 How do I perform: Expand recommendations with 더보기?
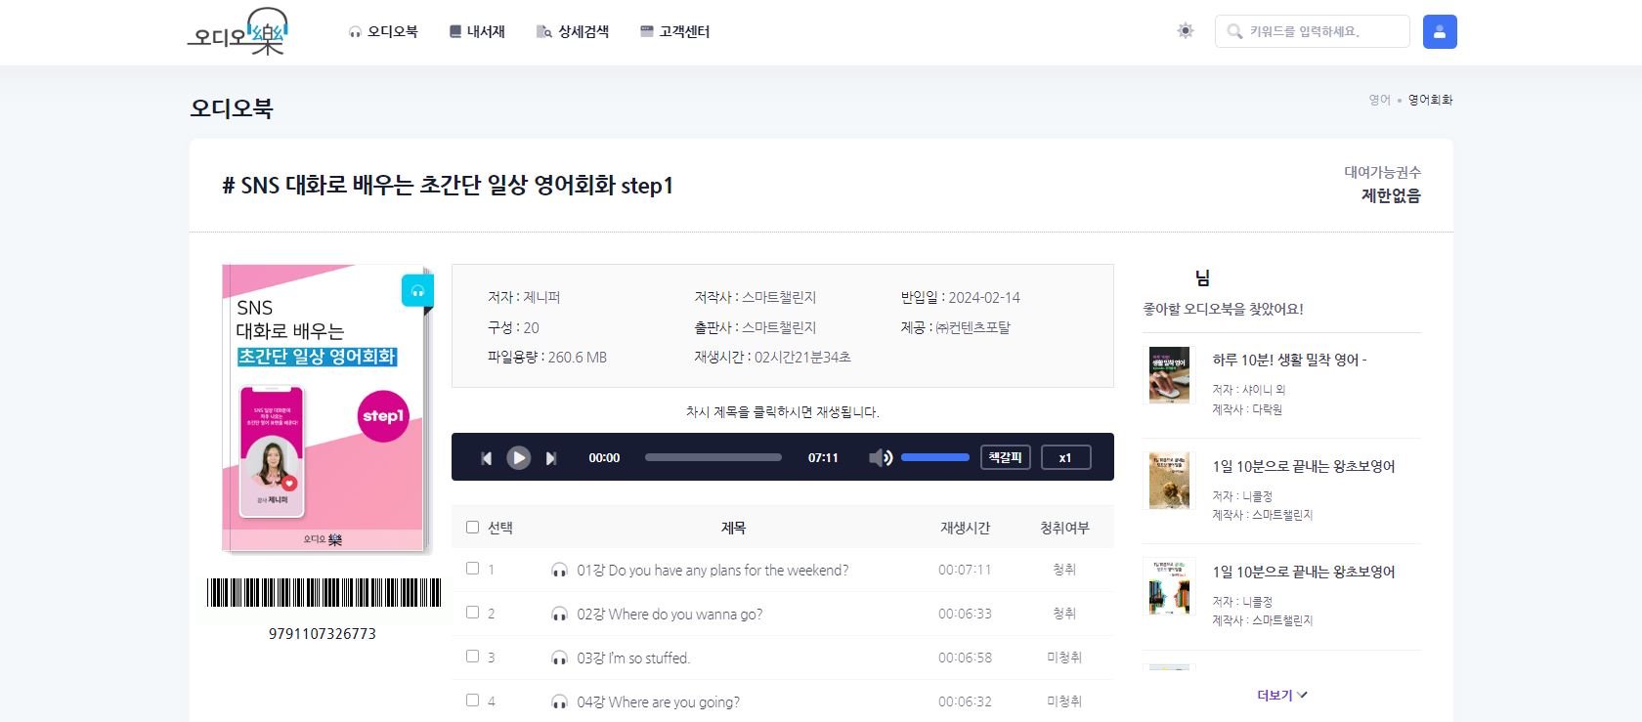tap(1281, 696)
